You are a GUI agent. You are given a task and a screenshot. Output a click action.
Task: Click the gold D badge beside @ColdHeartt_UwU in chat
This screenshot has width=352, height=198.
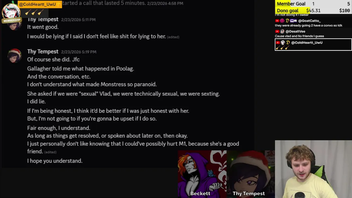click(x=288, y=43)
